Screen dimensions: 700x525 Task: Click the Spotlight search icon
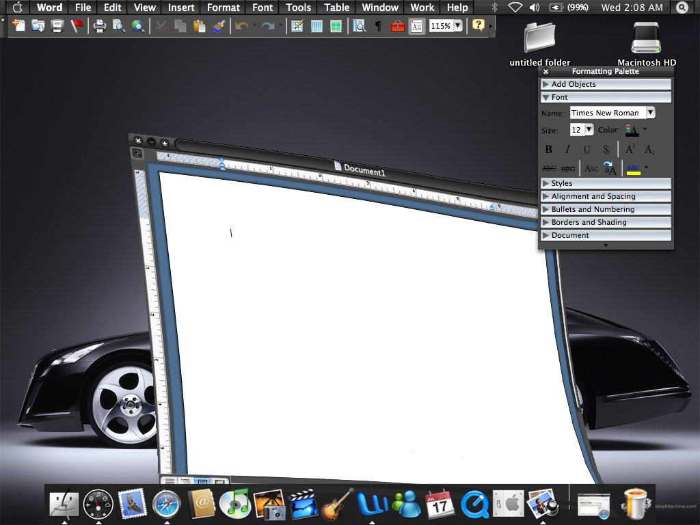682,7
